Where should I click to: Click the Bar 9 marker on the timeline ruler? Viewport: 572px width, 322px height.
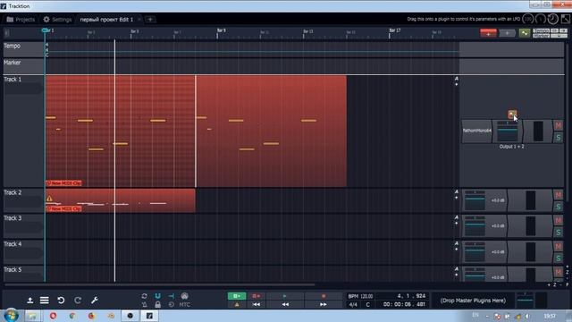[221, 30]
